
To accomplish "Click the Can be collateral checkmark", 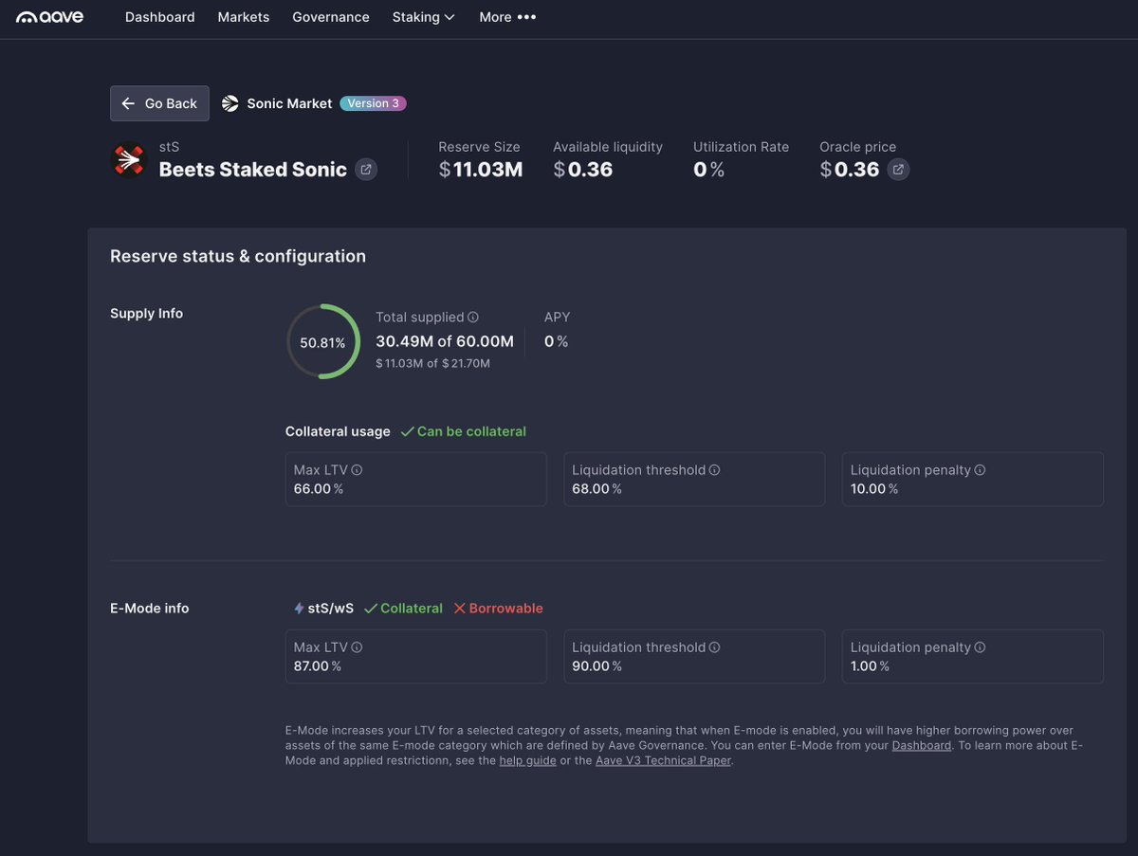I will coord(407,431).
